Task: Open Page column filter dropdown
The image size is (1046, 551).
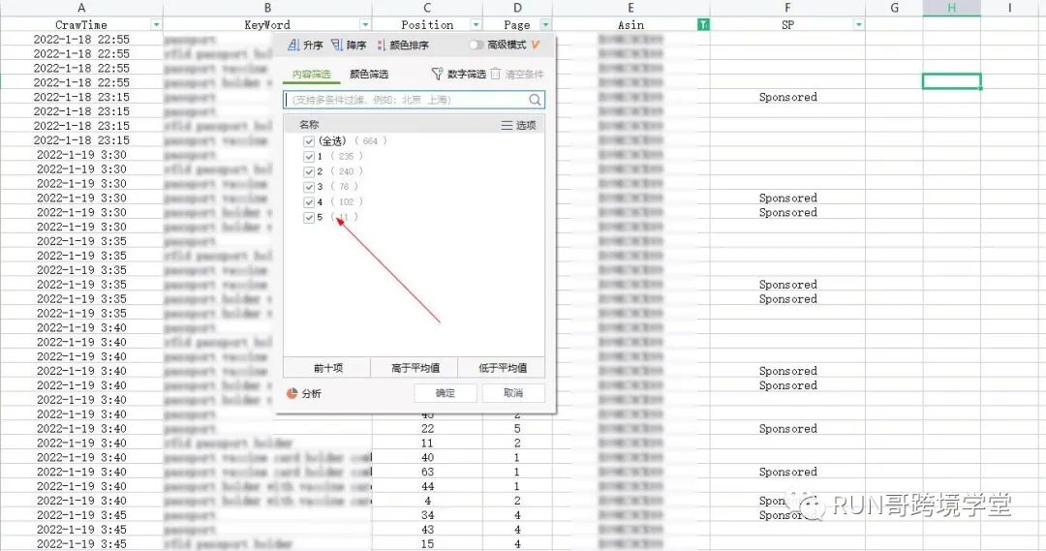Action: pos(545,24)
